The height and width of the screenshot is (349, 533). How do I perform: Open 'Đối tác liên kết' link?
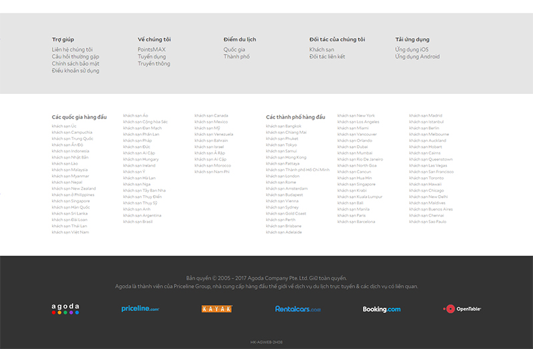pyautogui.click(x=327, y=57)
